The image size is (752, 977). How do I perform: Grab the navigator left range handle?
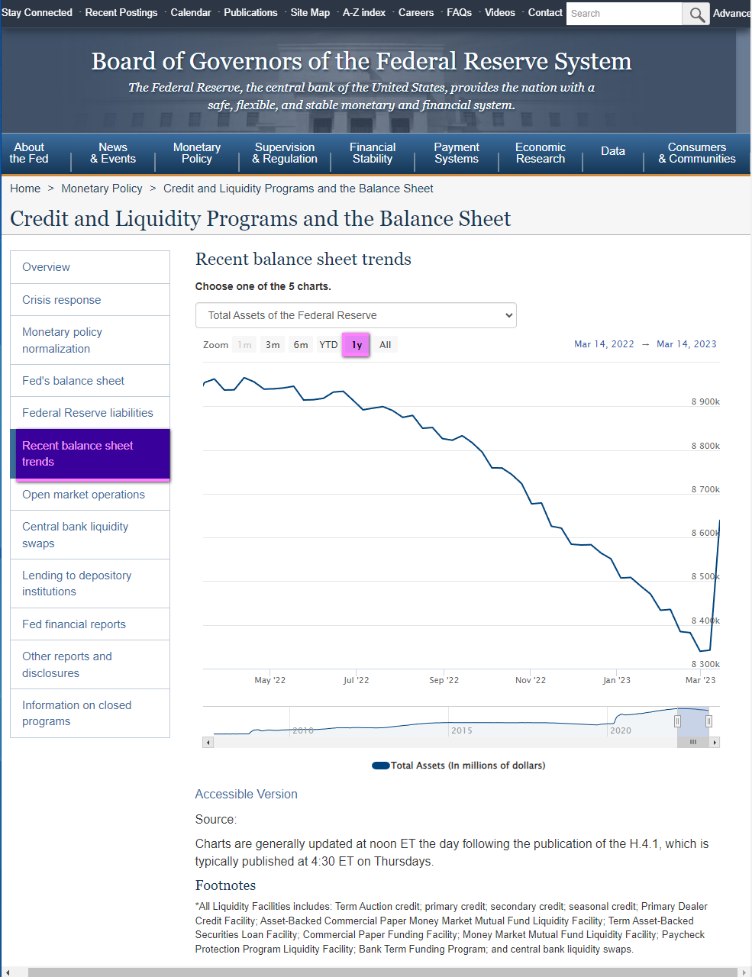677,721
